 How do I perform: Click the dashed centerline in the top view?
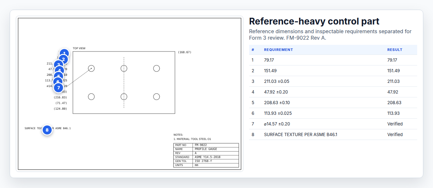coord(124,83)
